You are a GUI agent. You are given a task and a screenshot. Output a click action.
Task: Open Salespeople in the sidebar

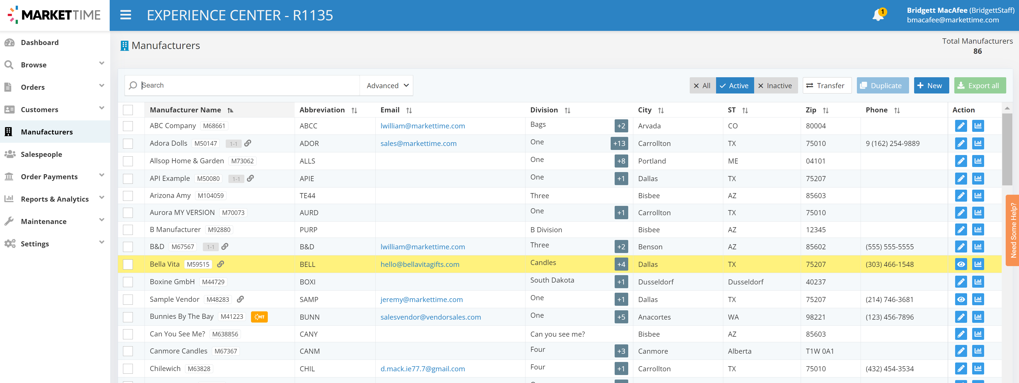pos(55,154)
